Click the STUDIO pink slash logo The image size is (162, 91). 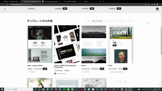tap(5, 9)
